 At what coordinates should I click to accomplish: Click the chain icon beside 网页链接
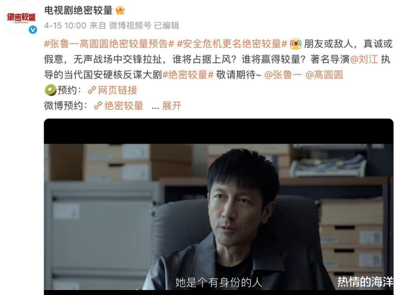click(x=92, y=90)
